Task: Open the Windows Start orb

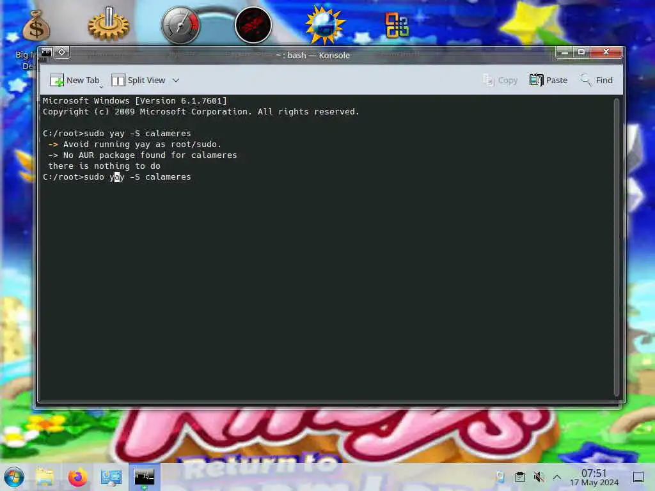Action: pos(14,477)
